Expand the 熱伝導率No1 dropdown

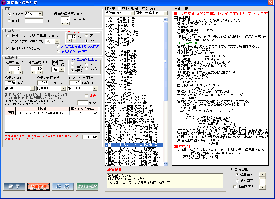[132, 13]
